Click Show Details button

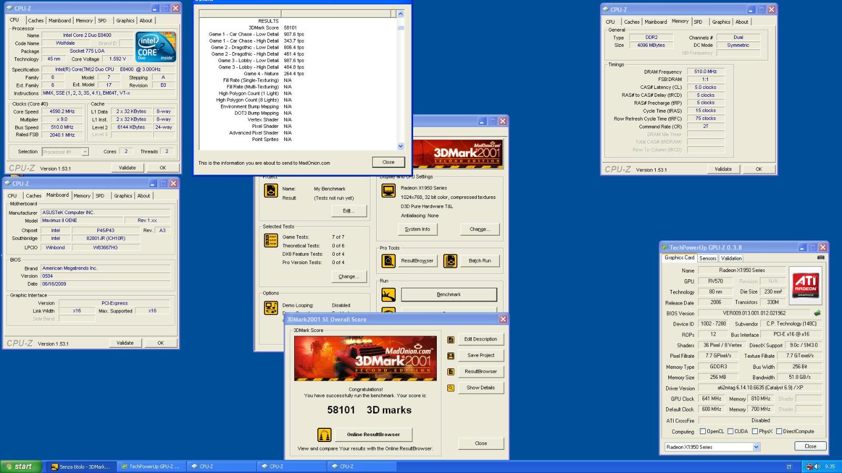click(480, 388)
